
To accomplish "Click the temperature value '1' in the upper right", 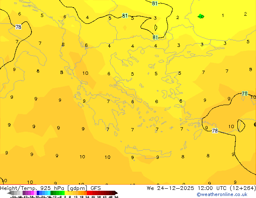I will tap(223, 15).
